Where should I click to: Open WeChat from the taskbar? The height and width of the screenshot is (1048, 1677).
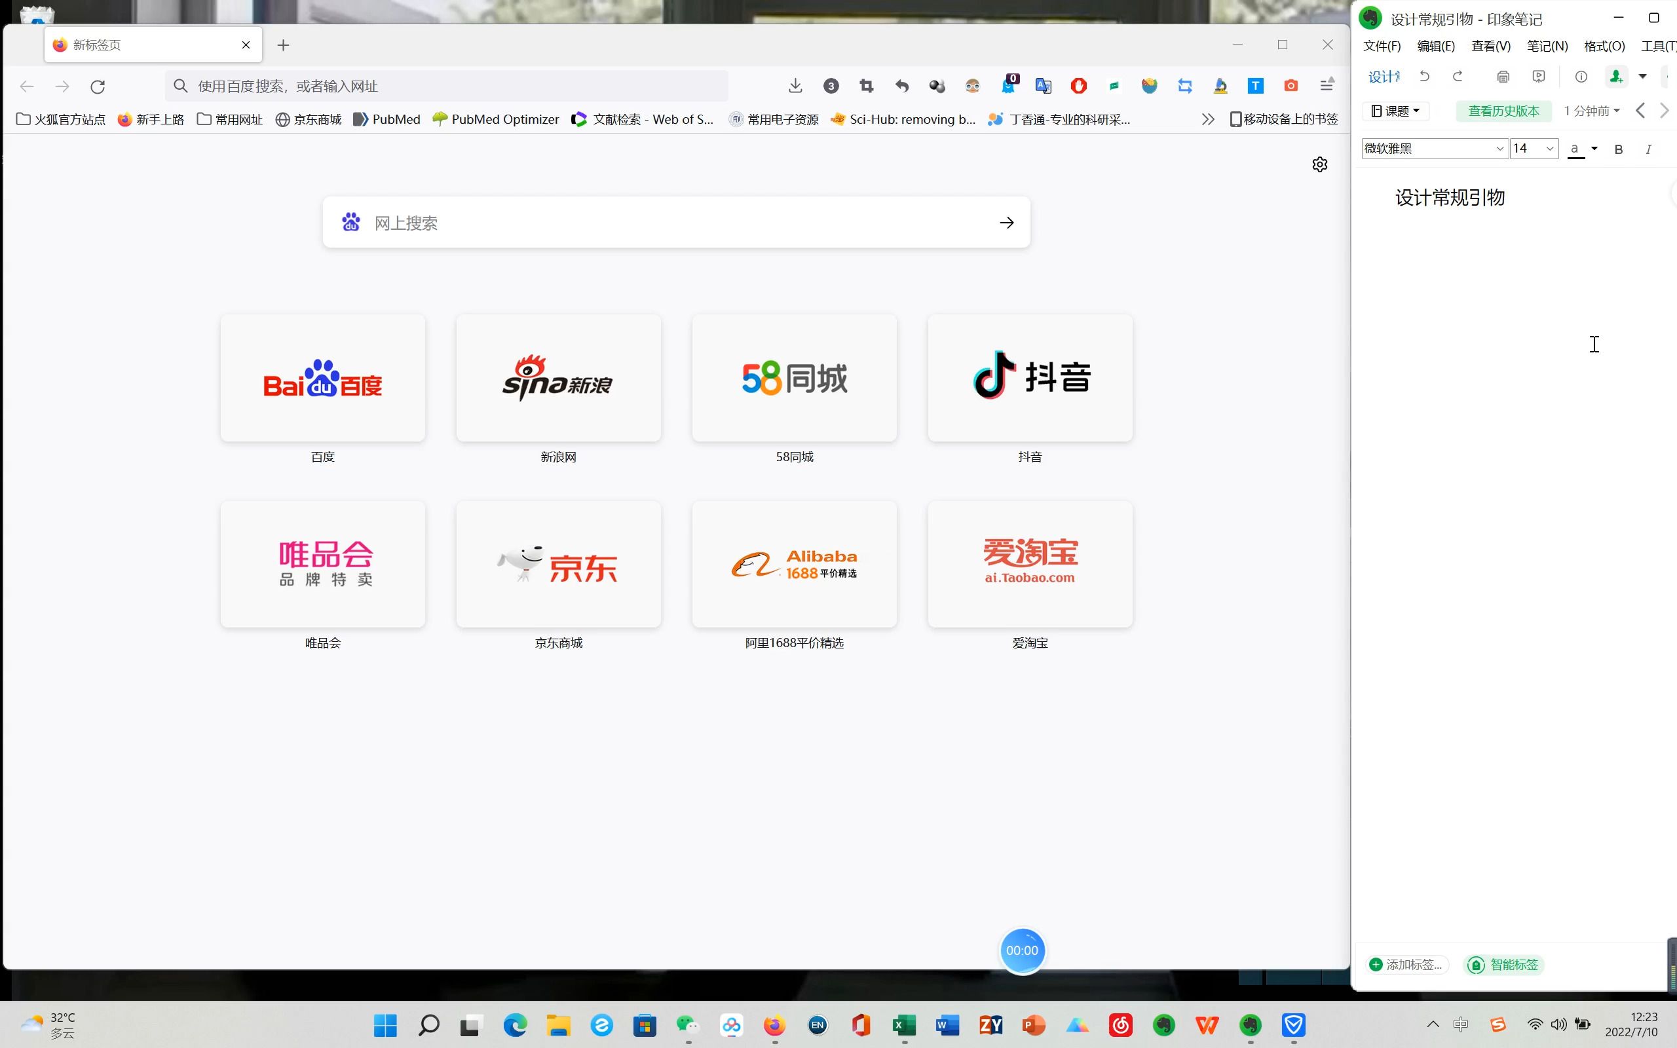pyautogui.click(x=687, y=1025)
